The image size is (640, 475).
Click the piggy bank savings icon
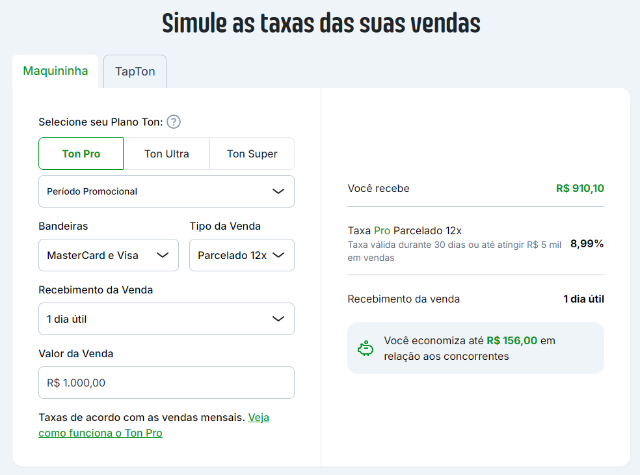366,348
